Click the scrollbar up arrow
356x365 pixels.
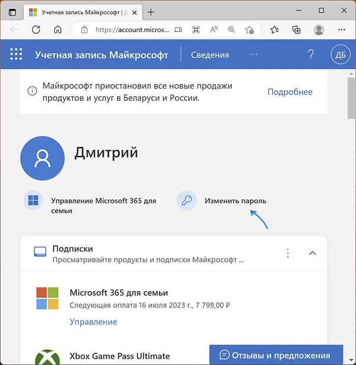[x=351, y=74]
